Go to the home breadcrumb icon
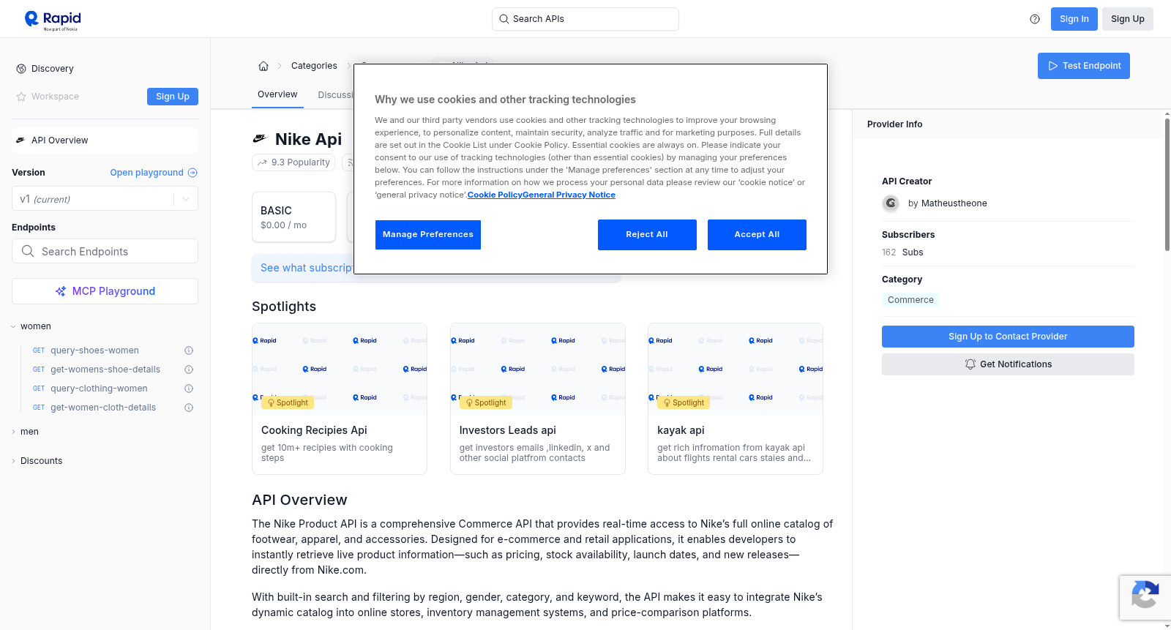This screenshot has height=630, width=1171. [x=263, y=66]
